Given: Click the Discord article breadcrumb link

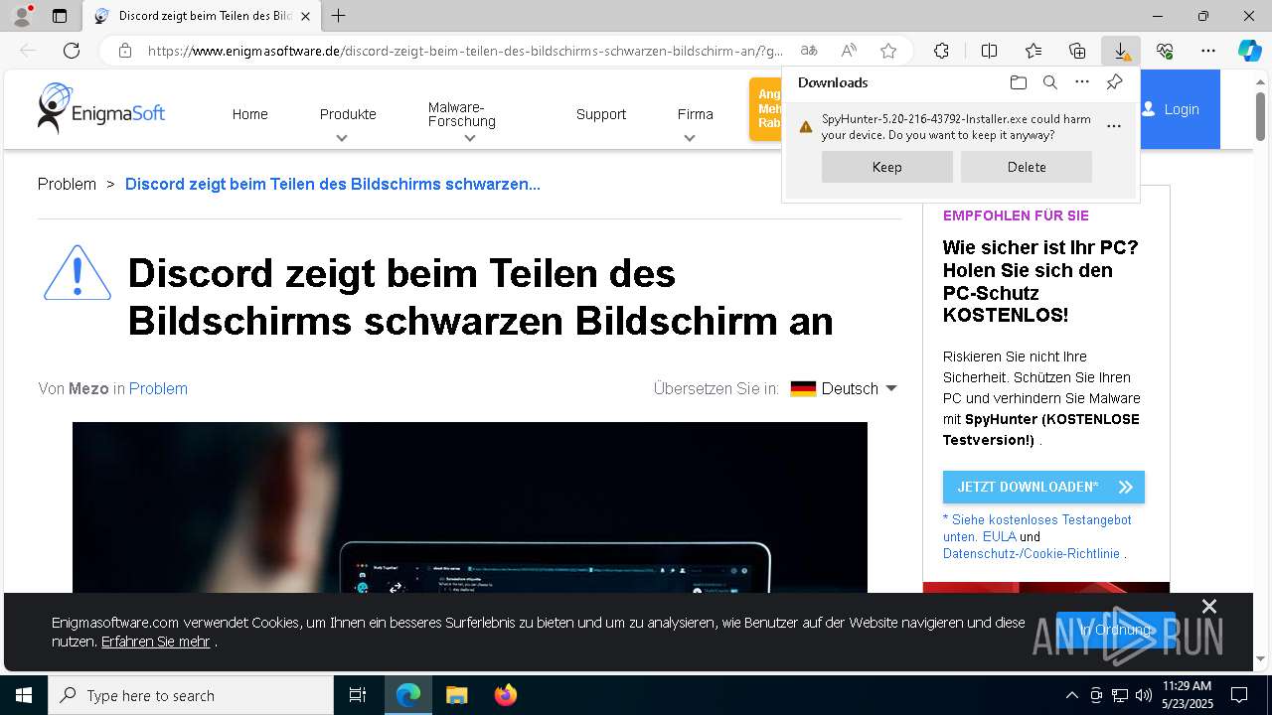Looking at the screenshot, I should pyautogui.click(x=333, y=184).
